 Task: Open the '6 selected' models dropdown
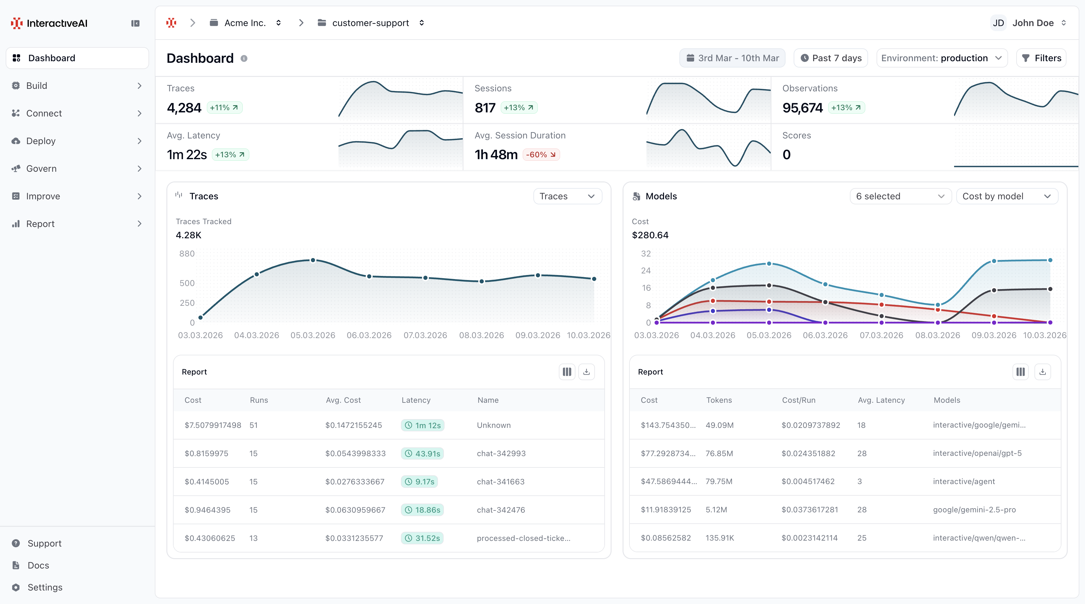pos(900,196)
